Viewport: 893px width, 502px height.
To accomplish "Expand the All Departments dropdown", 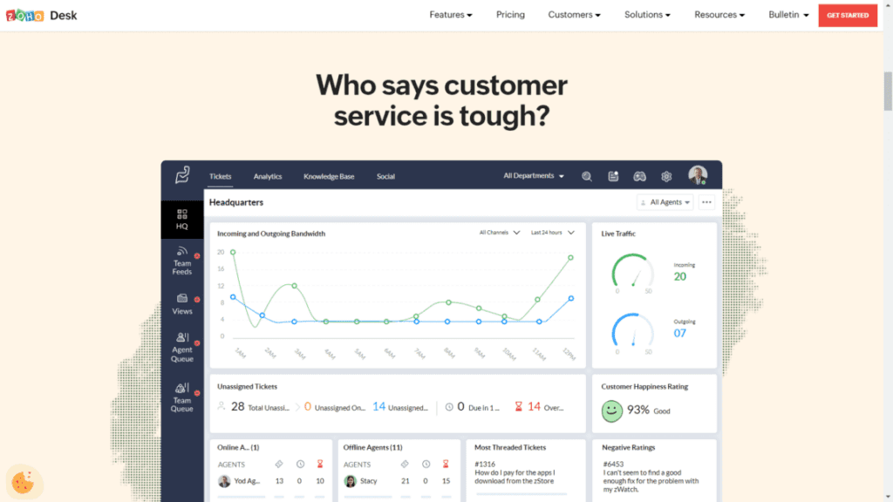I will (x=532, y=175).
